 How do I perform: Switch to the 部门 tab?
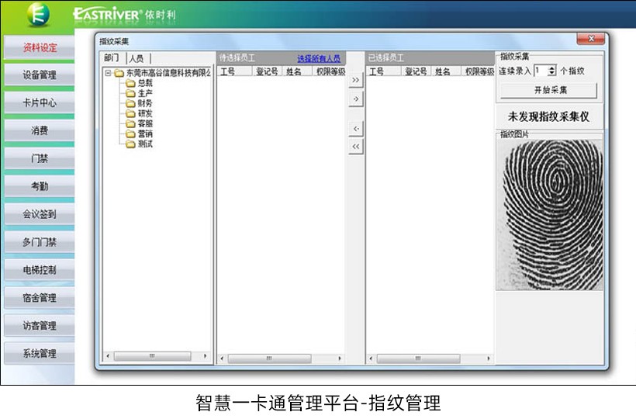pyautogui.click(x=112, y=58)
